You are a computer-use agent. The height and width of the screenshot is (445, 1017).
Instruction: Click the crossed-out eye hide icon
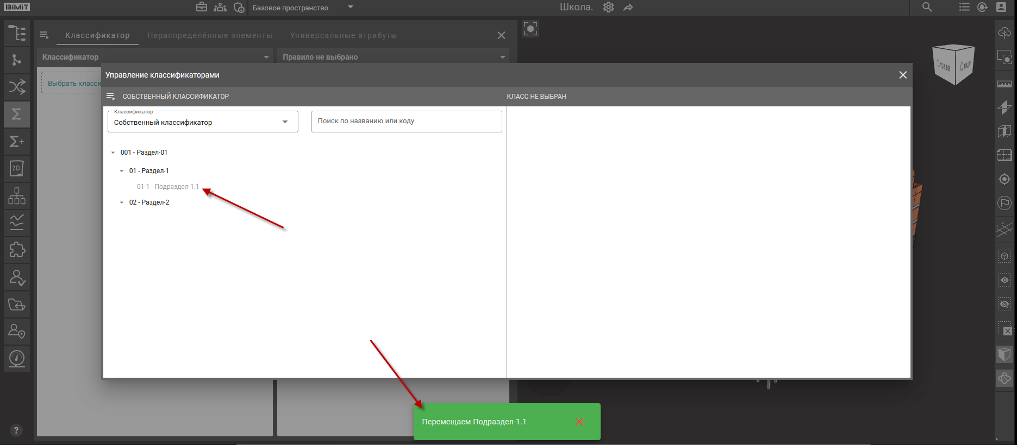tap(1004, 304)
